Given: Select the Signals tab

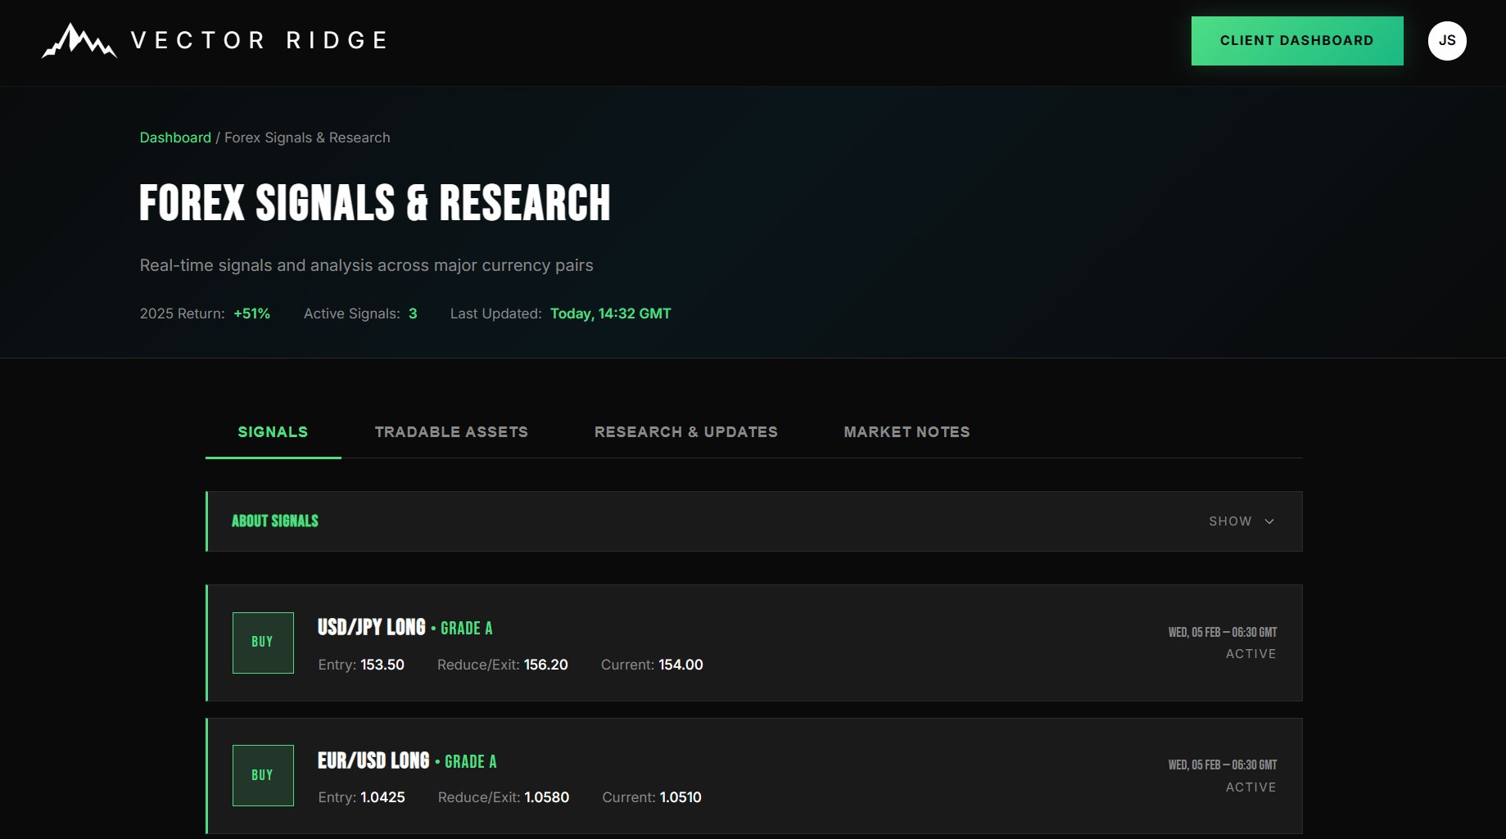Looking at the screenshot, I should click(x=273, y=431).
